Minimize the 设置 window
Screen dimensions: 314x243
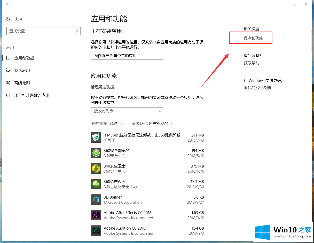point(282,4)
